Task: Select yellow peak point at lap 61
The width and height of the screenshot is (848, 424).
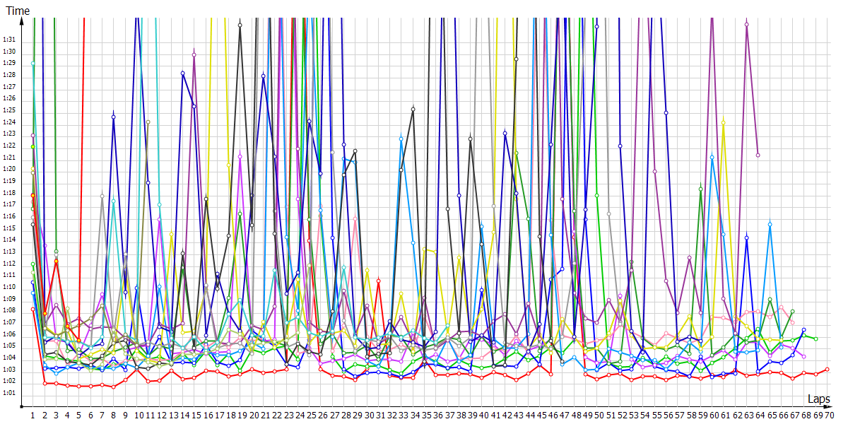Action: pyautogui.click(x=723, y=122)
